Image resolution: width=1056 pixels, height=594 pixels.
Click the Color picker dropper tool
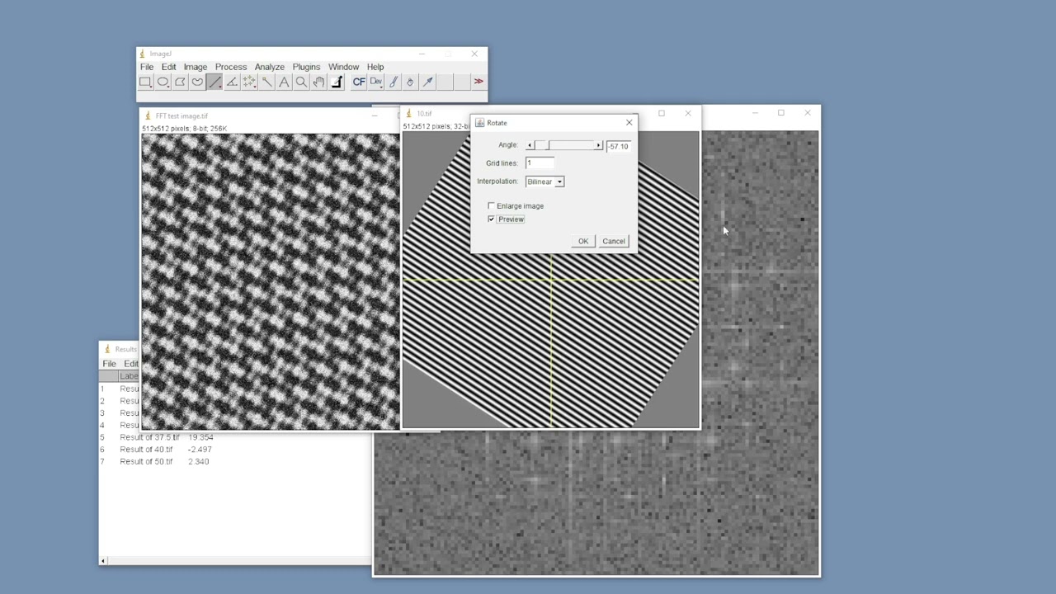(x=337, y=82)
